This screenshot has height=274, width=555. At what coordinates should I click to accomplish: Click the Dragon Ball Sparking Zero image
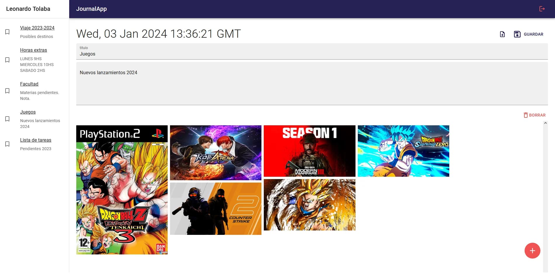coord(403,151)
